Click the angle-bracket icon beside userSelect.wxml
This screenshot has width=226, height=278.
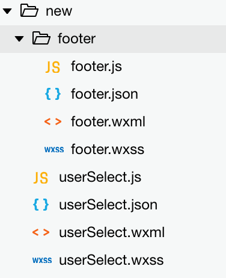[41, 232]
